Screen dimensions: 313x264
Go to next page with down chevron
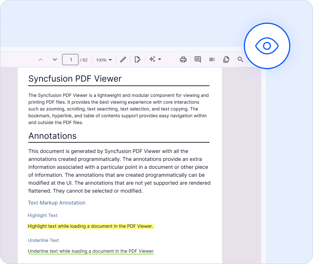tap(55, 59)
